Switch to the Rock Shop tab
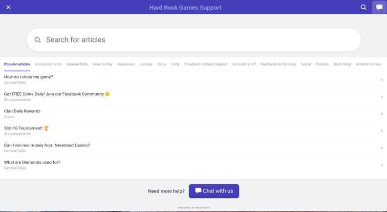Viewport: 387px width, 212px height. click(x=342, y=64)
